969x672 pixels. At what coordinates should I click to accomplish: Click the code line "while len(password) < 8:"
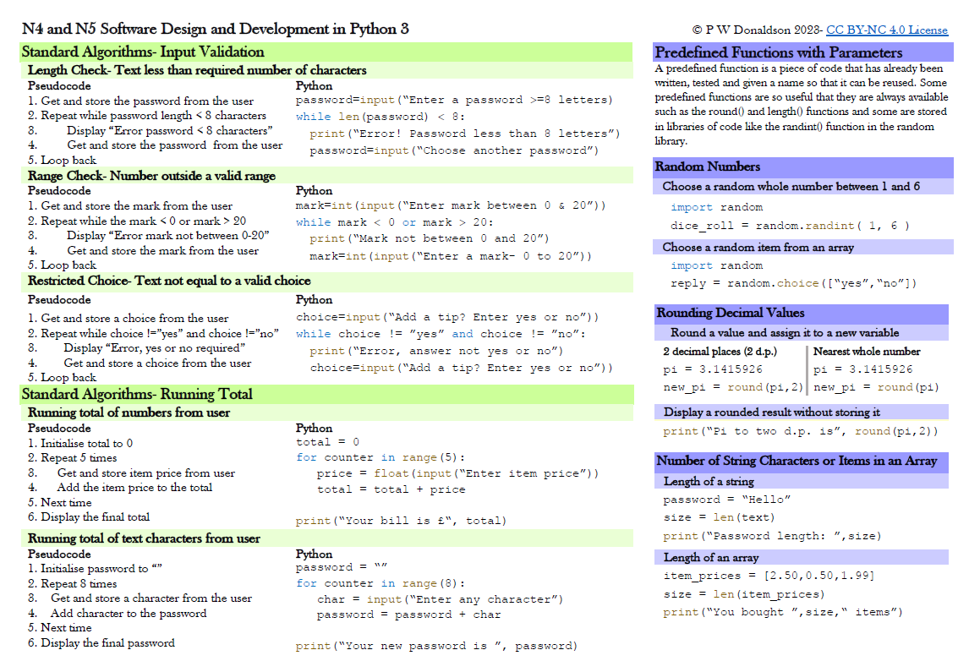point(380,116)
